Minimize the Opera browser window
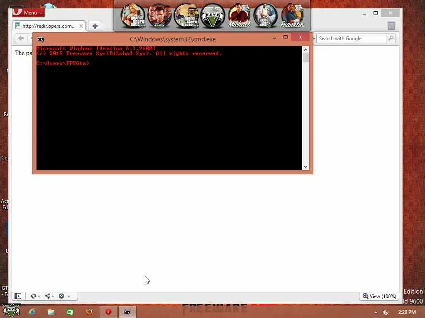425x318 pixels. 364,14
